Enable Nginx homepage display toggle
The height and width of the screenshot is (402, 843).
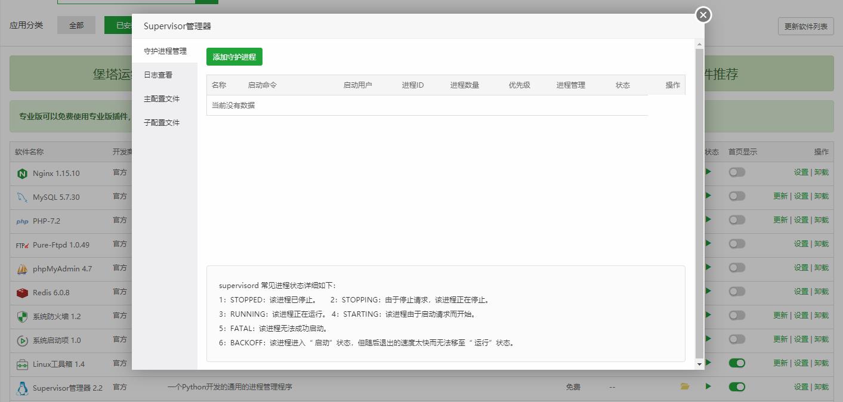pos(737,172)
